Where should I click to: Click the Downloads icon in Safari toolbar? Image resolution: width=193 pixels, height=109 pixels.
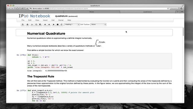(181, 8)
